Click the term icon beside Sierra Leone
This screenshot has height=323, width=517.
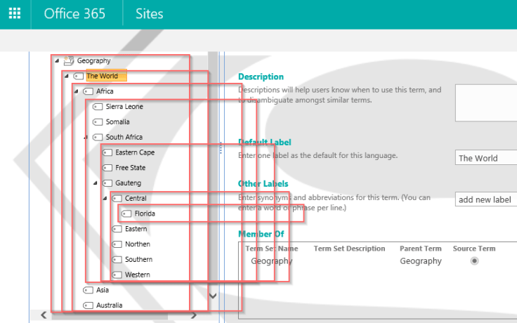click(x=97, y=107)
